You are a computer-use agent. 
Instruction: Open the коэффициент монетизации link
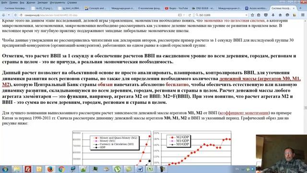(244, 113)
